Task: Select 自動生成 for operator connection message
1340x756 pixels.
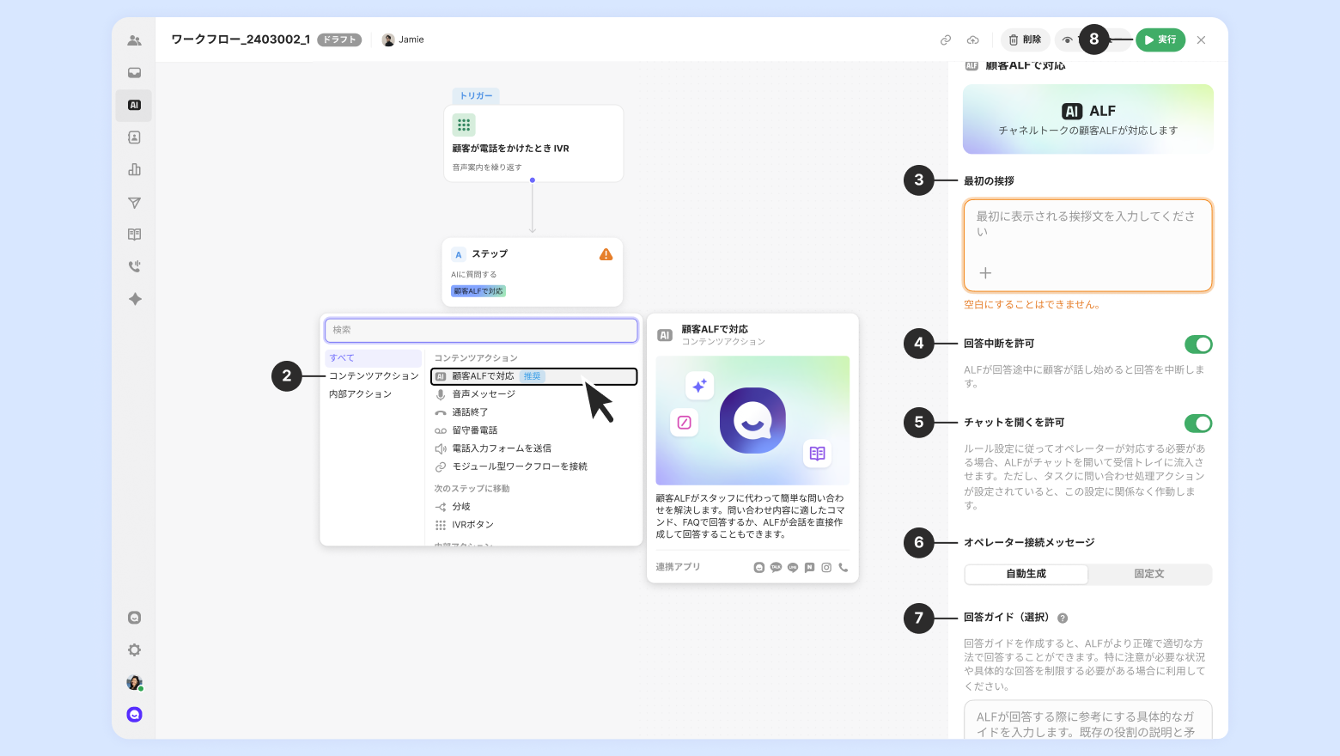Action: pos(1026,574)
